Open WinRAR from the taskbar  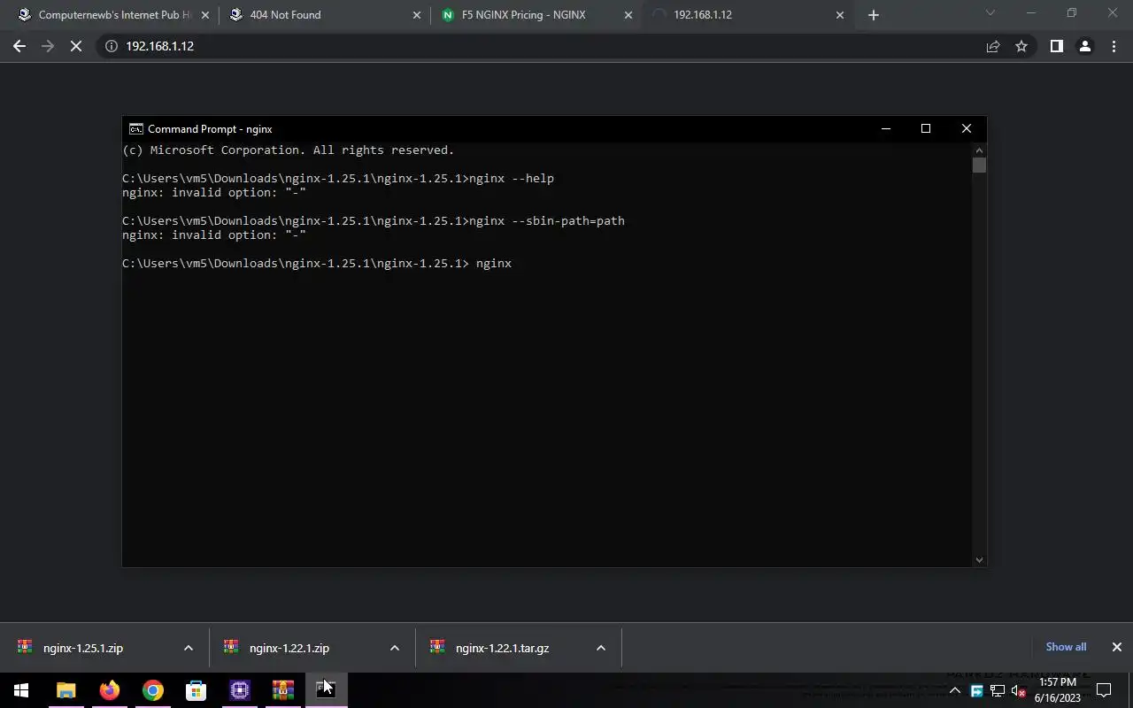click(283, 690)
